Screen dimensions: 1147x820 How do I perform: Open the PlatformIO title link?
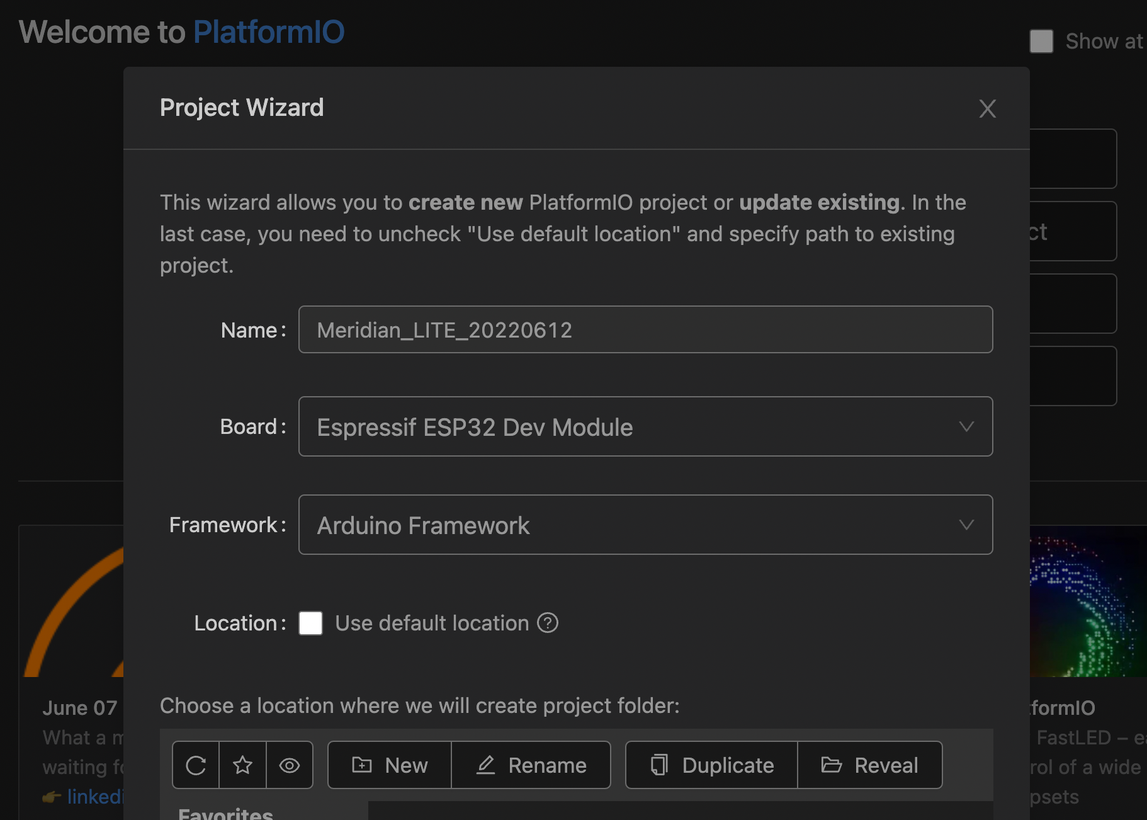(269, 31)
